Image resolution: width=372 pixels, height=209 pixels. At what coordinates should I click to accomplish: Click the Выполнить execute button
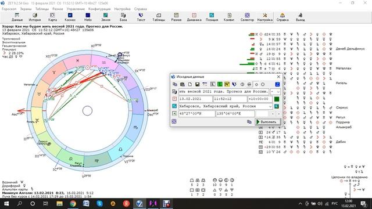point(267,122)
